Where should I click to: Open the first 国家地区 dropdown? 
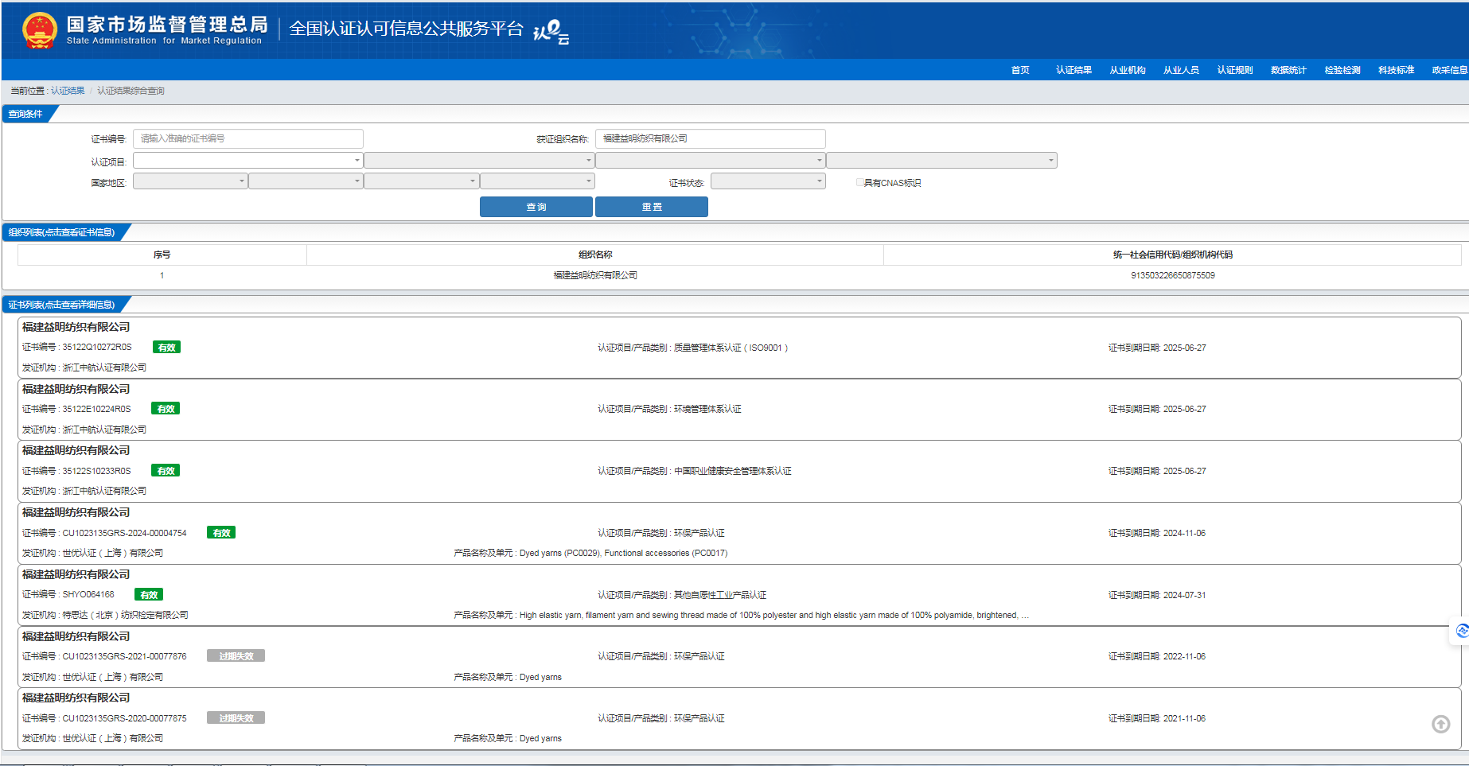tap(190, 181)
